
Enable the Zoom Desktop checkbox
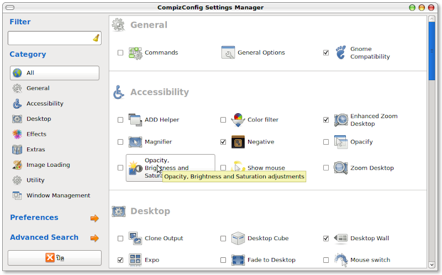[x=326, y=168]
